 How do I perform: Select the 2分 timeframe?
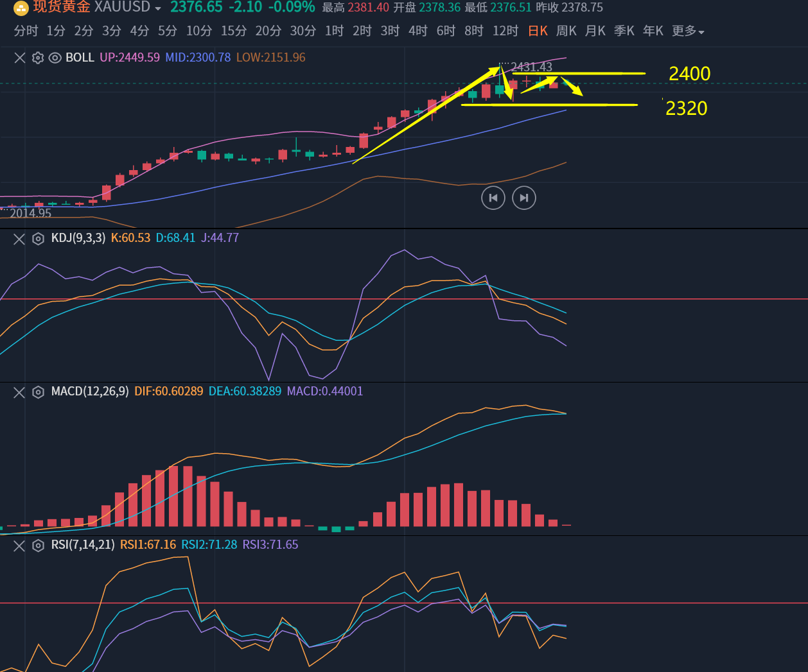pos(83,31)
